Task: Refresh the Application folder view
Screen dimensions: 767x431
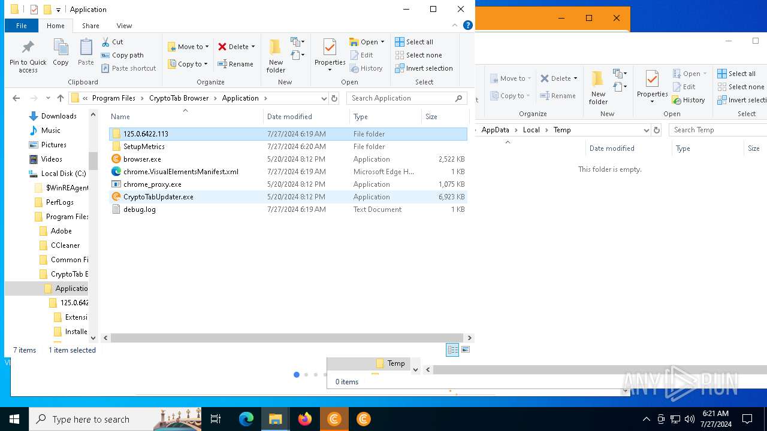Action: click(334, 98)
